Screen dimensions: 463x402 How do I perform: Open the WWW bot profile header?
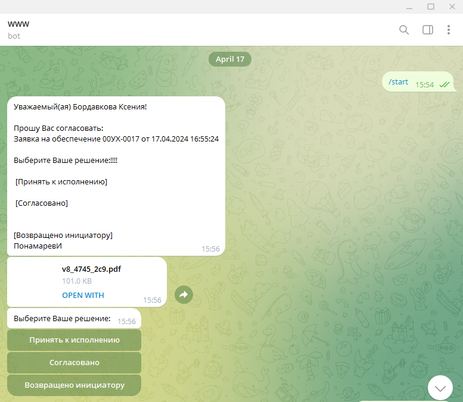tap(18, 24)
